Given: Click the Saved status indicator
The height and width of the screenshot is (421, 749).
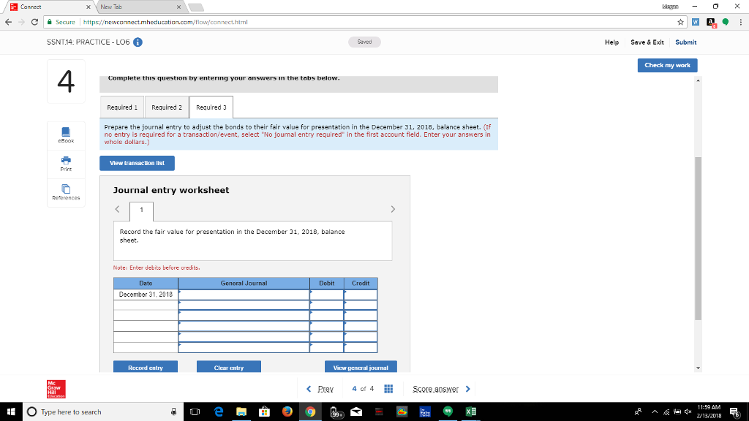Looking at the screenshot, I should click(364, 42).
